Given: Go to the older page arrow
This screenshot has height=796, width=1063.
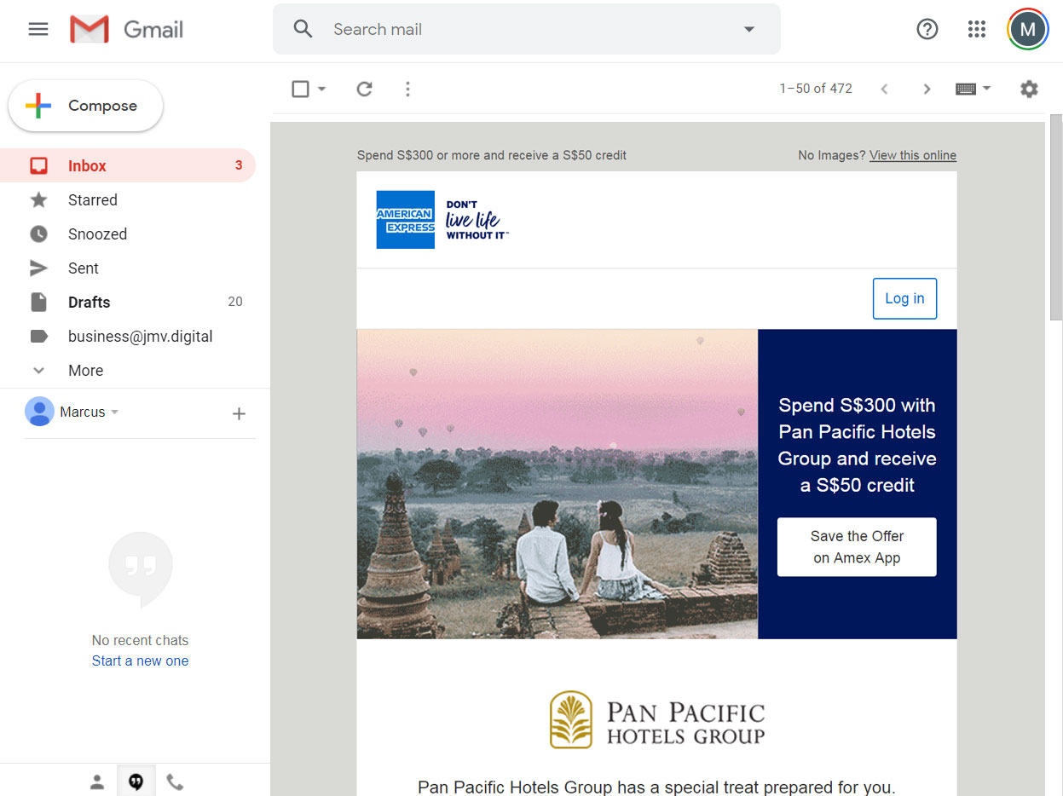Looking at the screenshot, I should pos(927,89).
